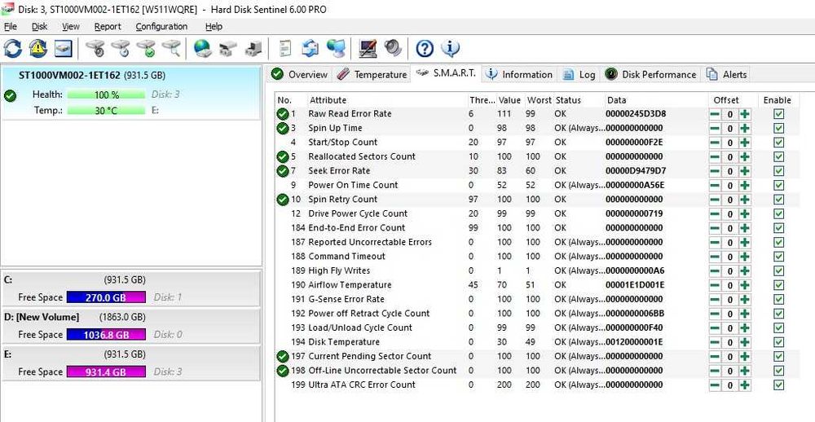815x422 pixels.
Task: Switch to the Log tab
Action: [x=579, y=74]
